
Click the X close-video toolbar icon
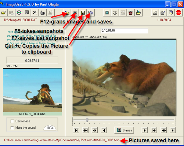coord(35,12)
